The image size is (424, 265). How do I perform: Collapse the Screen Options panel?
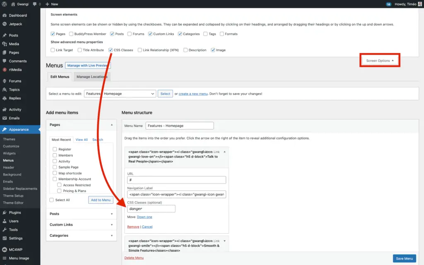point(380,60)
